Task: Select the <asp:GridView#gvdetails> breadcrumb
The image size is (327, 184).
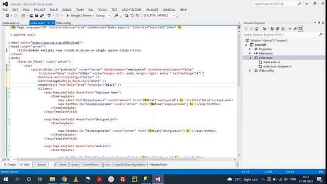Action: (130, 165)
